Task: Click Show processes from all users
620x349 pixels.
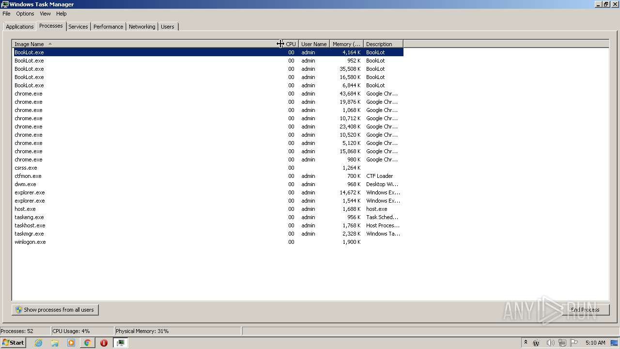Action: click(x=55, y=310)
